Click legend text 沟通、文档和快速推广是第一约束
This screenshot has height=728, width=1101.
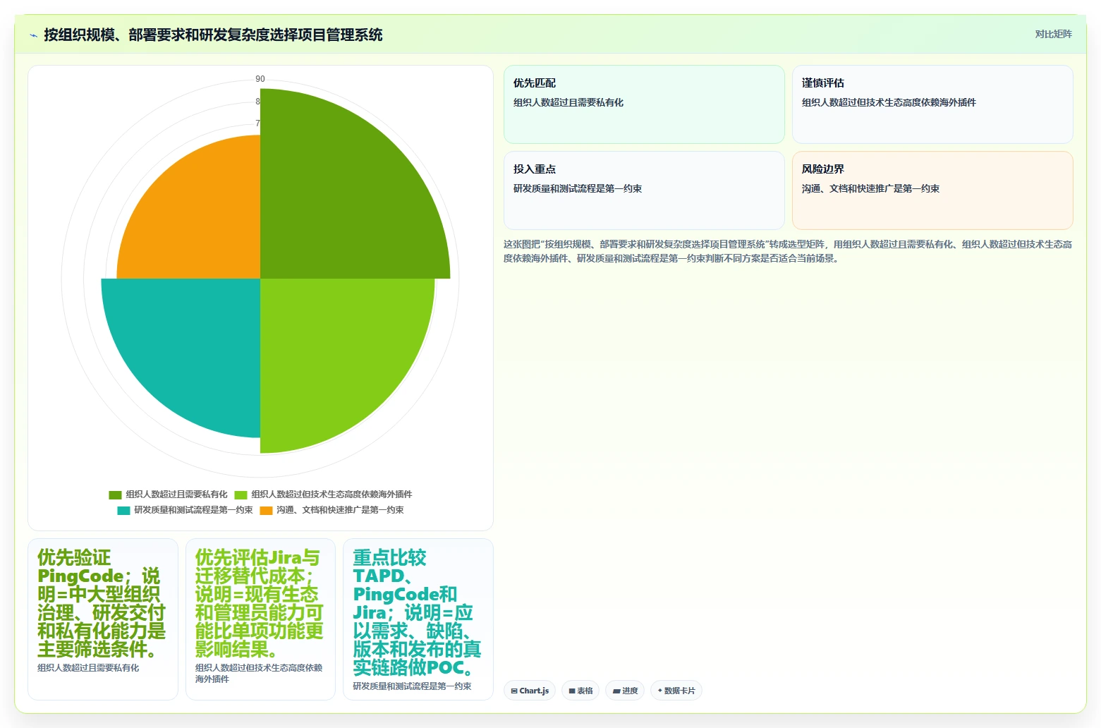tap(340, 510)
